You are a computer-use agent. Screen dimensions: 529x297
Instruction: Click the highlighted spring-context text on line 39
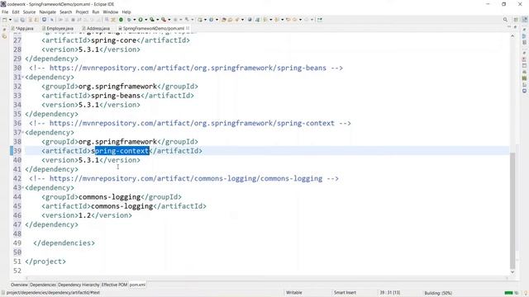(x=122, y=151)
